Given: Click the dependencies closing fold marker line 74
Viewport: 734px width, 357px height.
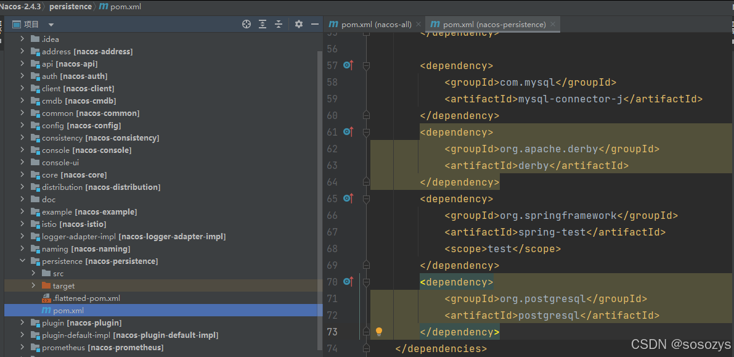Looking at the screenshot, I should 366,348.
